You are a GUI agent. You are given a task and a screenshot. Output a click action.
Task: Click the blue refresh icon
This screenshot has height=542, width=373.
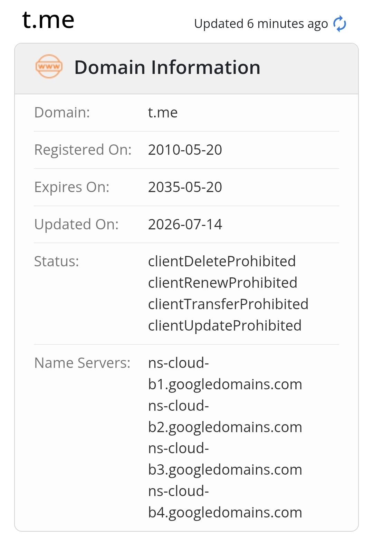click(x=339, y=24)
